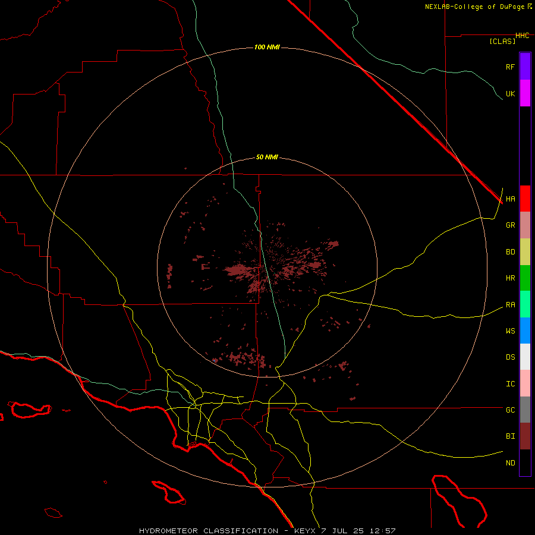This screenshot has width=535, height=535.
Task: Click the HA red legend swatch
Action: click(x=525, y=199)
